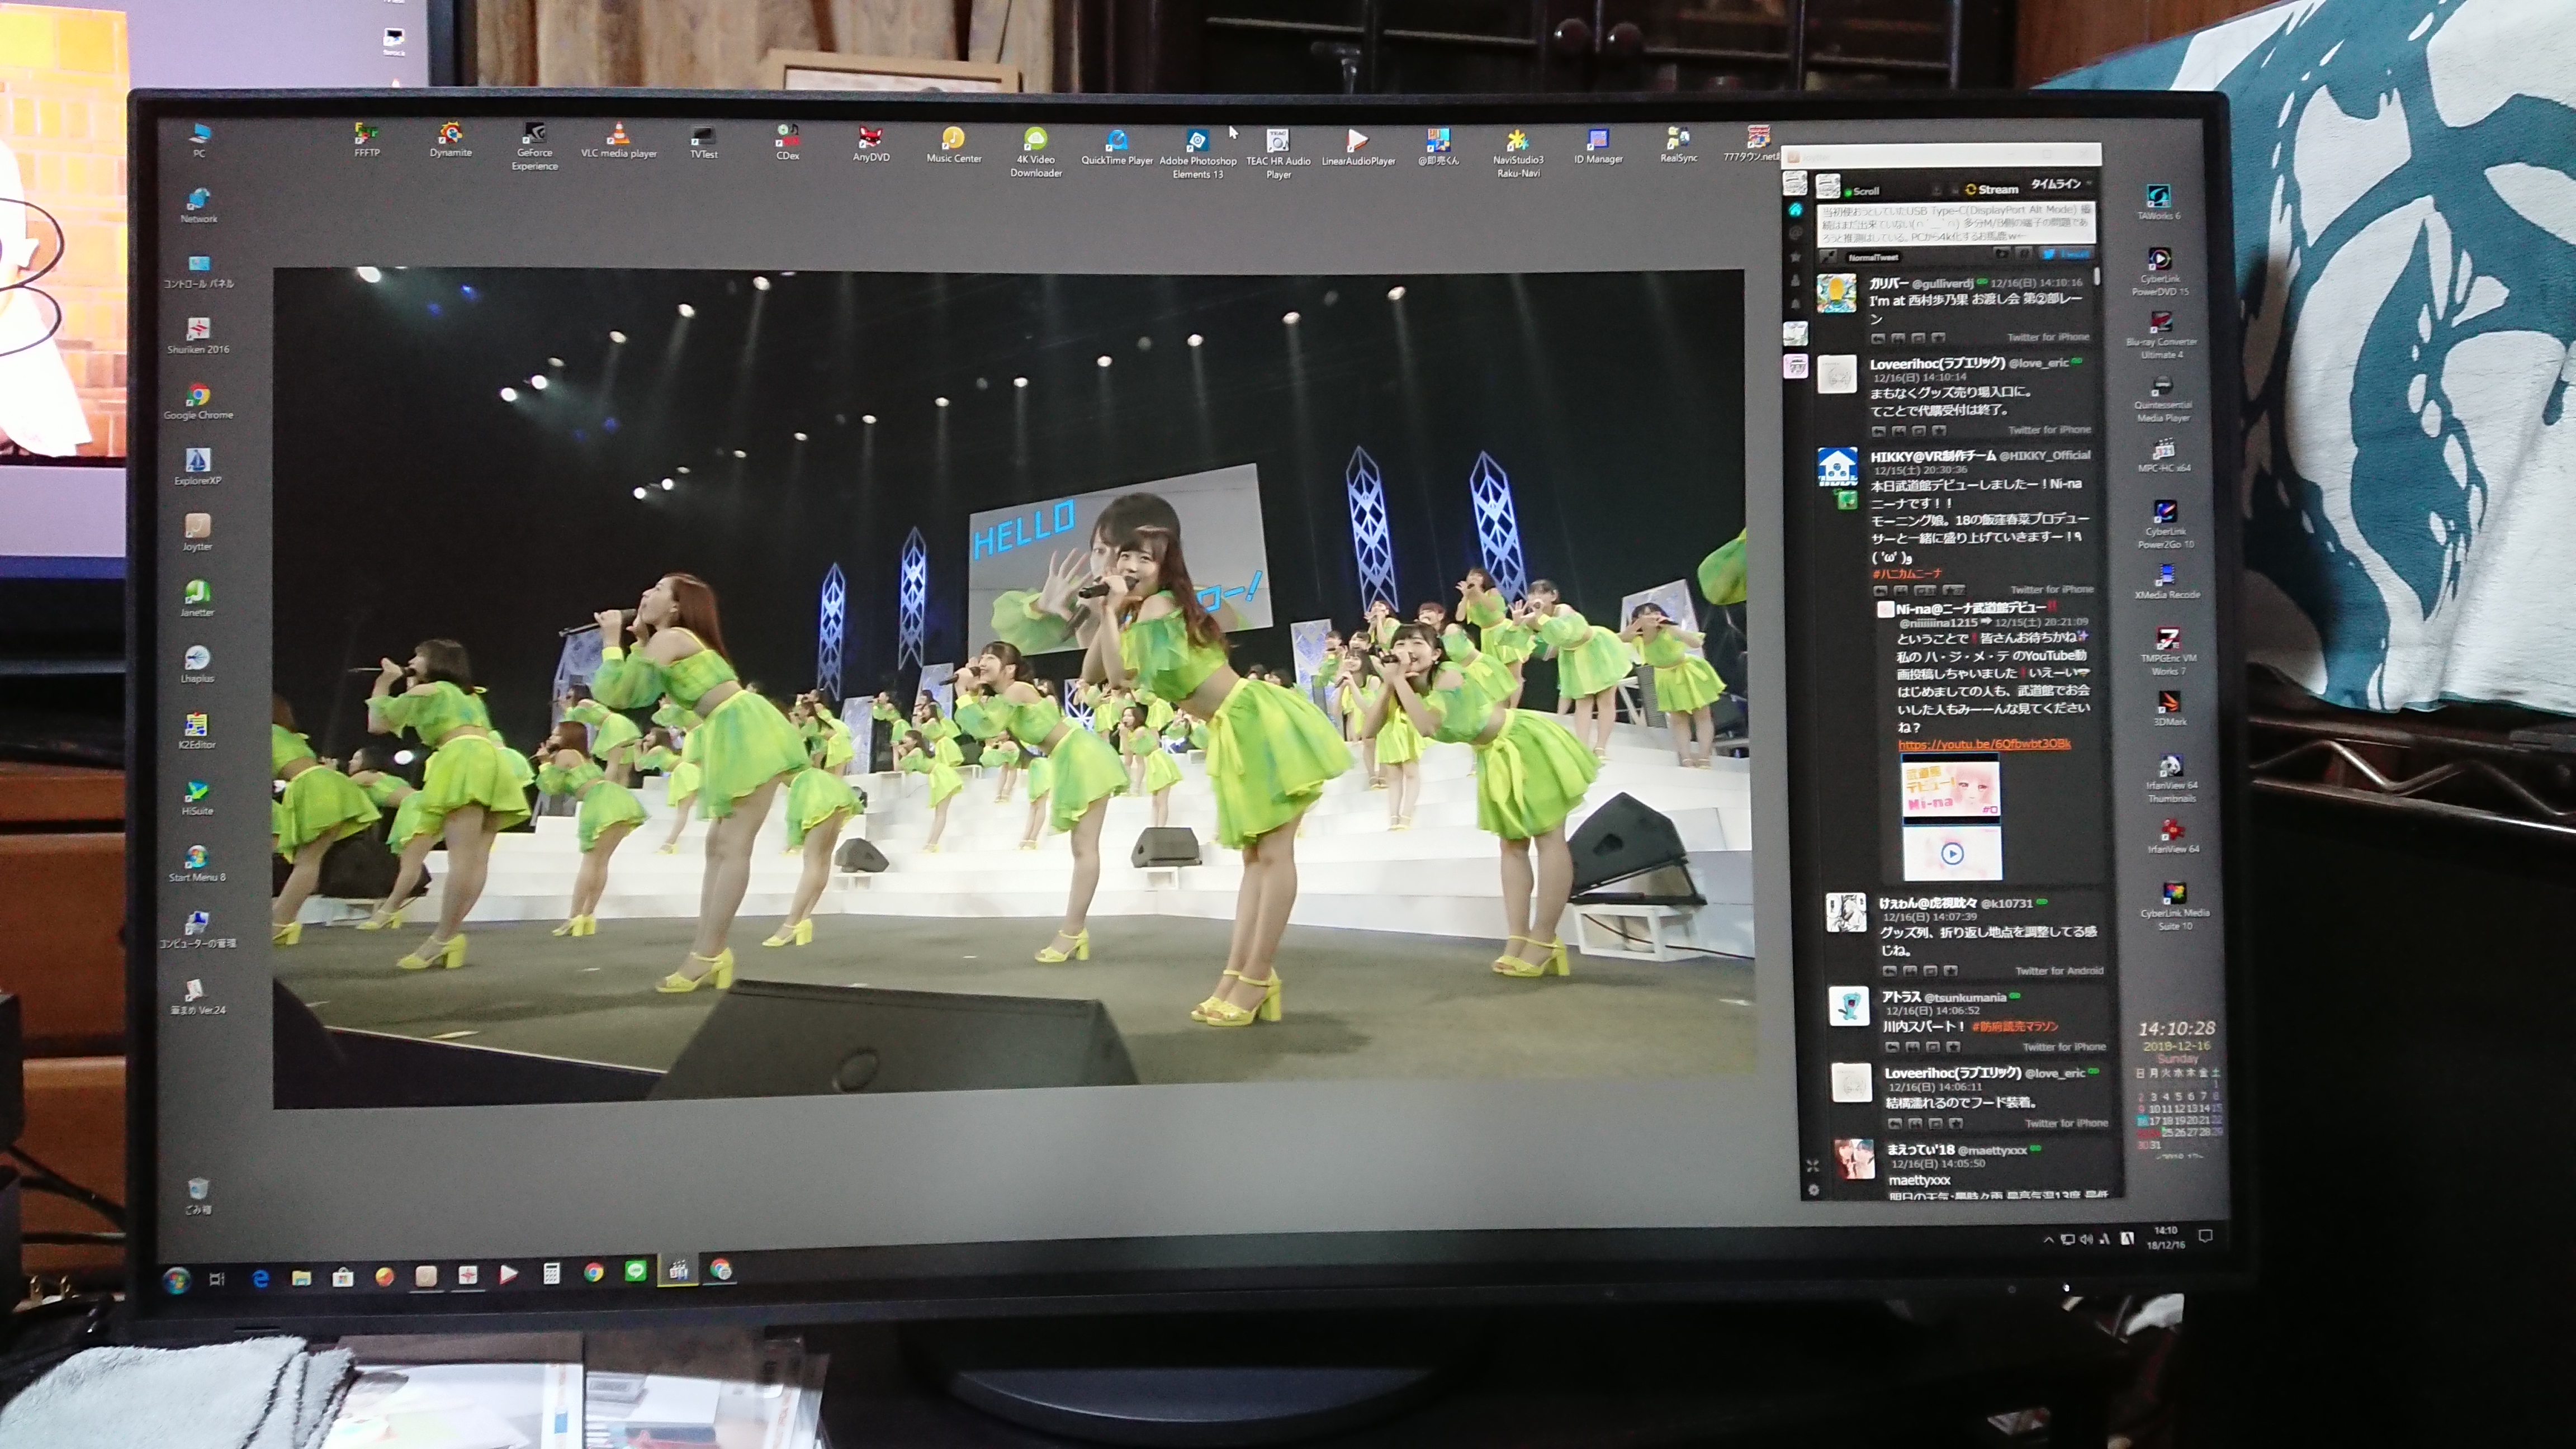Open XMedia Recode desktop shortcut
Screen dimensions: 2576x1449
tap(2166, 581)
